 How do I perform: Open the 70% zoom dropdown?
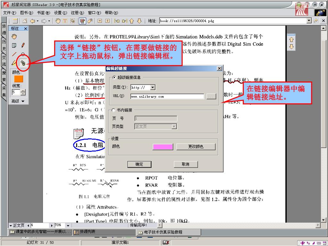pyautogui.click(x=68, y=225)
